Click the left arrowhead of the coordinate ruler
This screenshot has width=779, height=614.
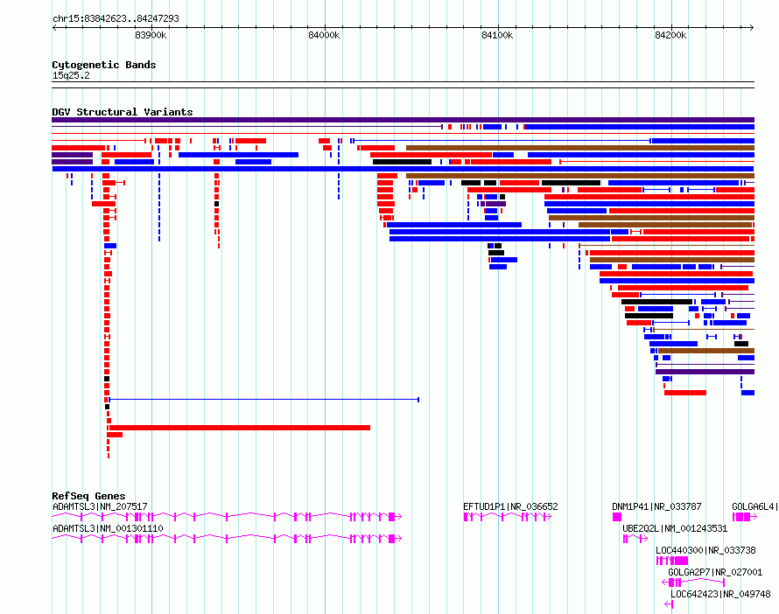(54, 28)
